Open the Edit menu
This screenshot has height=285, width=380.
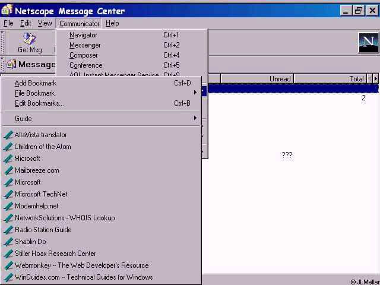click(26, 23)
